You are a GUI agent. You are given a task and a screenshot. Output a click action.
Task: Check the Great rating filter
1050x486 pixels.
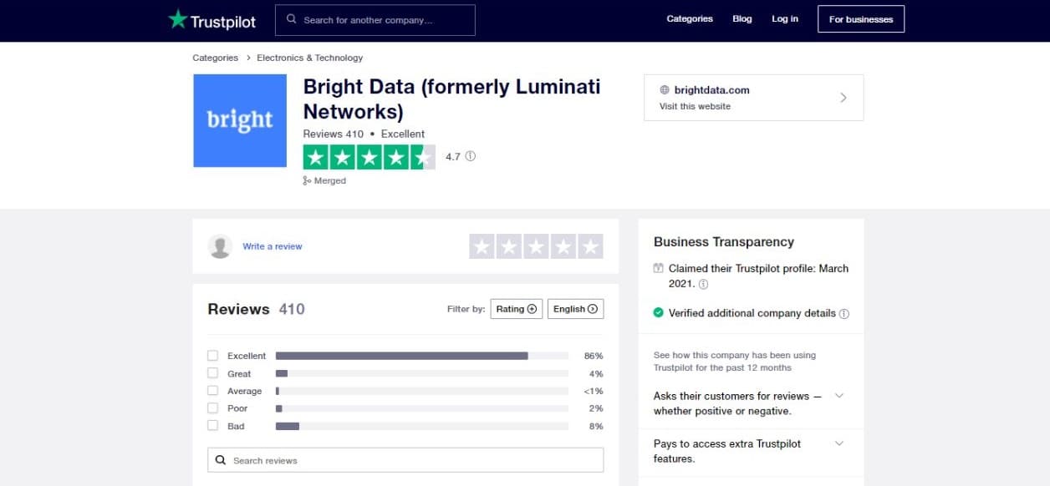point(212,373)
